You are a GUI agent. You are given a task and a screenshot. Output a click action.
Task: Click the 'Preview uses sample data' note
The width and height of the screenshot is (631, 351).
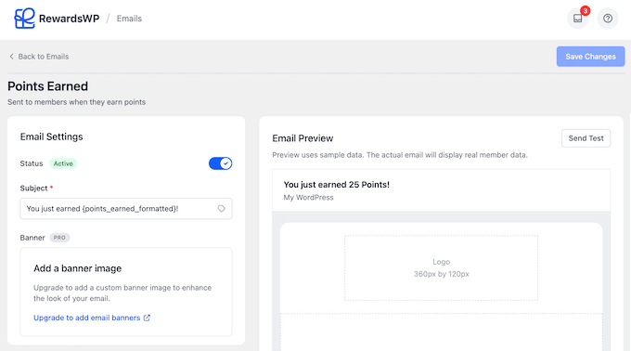pos(400,155)
